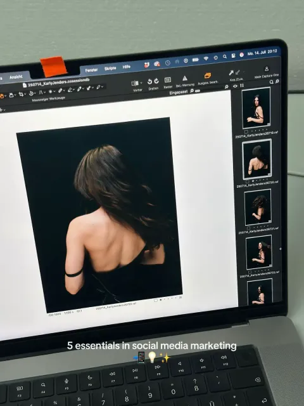Screen dimensions: 304x406
Task: Open the Time Machine clock icon
Action: [168, 63]
